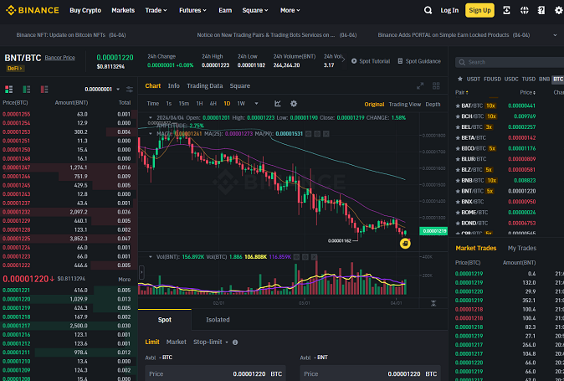Click the Log In button
Screen dimensions: 564x381
pyautogui.click(x=449, y=10)
